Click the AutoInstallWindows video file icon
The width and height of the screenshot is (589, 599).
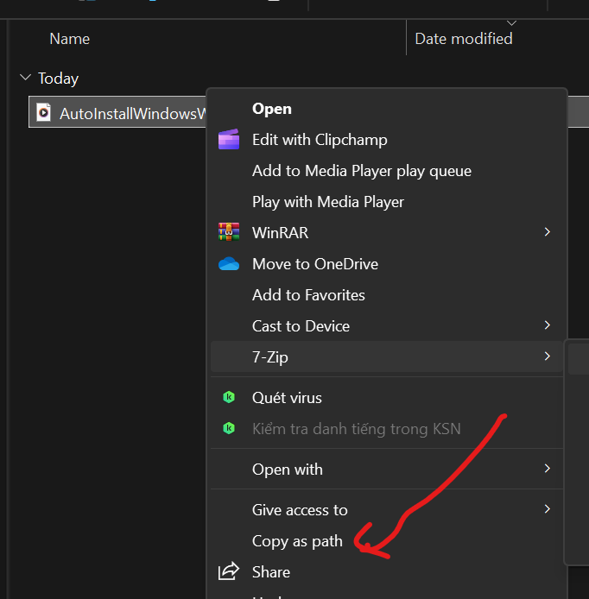coord(43,113)
